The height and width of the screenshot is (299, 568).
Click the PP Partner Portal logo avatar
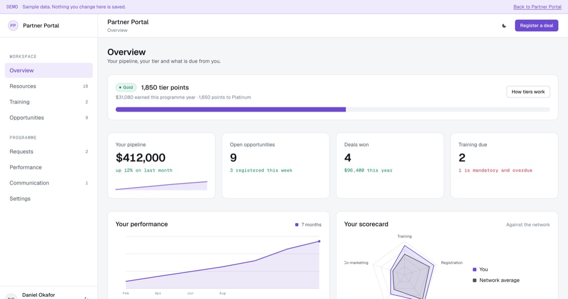coord(13,26)
